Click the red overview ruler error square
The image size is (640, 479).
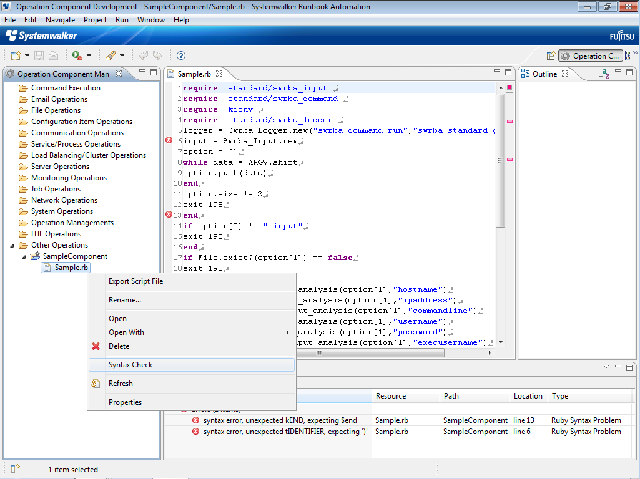510,87
